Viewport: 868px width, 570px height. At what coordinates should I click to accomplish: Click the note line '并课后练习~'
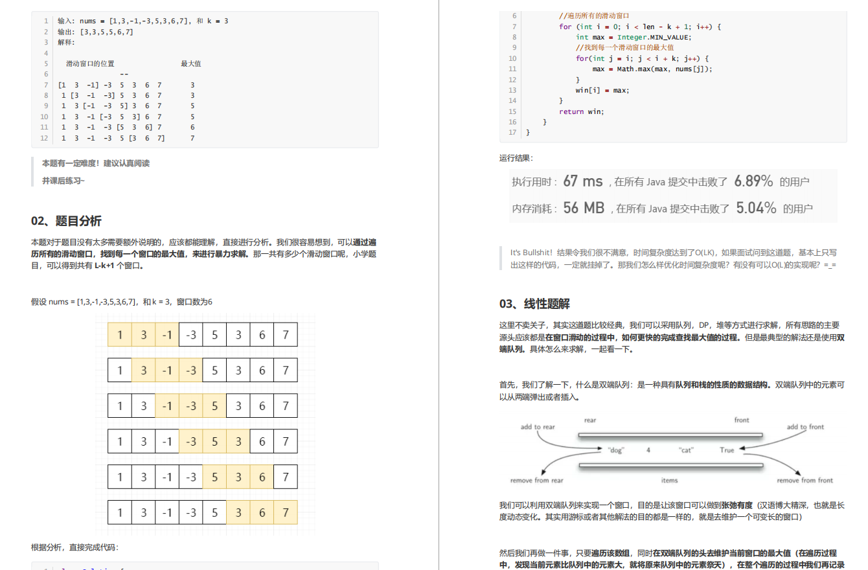tap(63, 180)
